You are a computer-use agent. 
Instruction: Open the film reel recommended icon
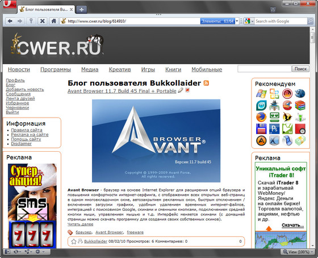coord(287,140)
